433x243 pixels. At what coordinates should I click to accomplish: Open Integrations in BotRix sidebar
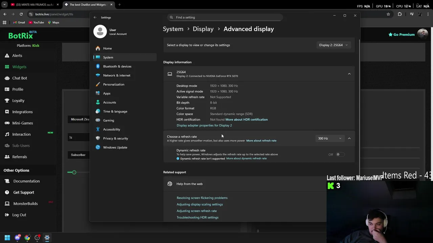coord(22,112)
